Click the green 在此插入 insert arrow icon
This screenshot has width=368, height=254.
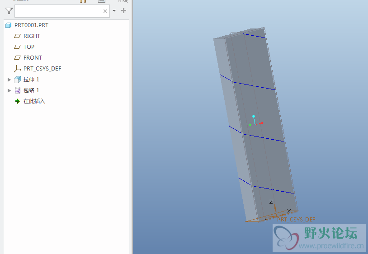[x=17, y=101]
